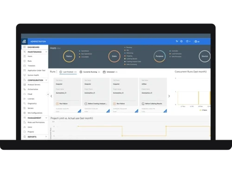The width and height of the screenshot is (232, 174).
Task: Open System Health in the sidebar
Action: click(x=33, y=75)
